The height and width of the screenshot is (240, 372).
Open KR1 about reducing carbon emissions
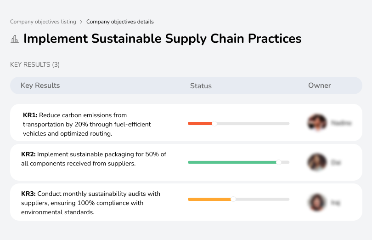pyautogui.click(x=87, y=124)
